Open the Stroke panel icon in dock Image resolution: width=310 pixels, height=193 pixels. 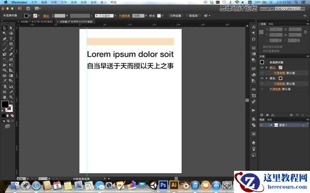pos(254,48)
